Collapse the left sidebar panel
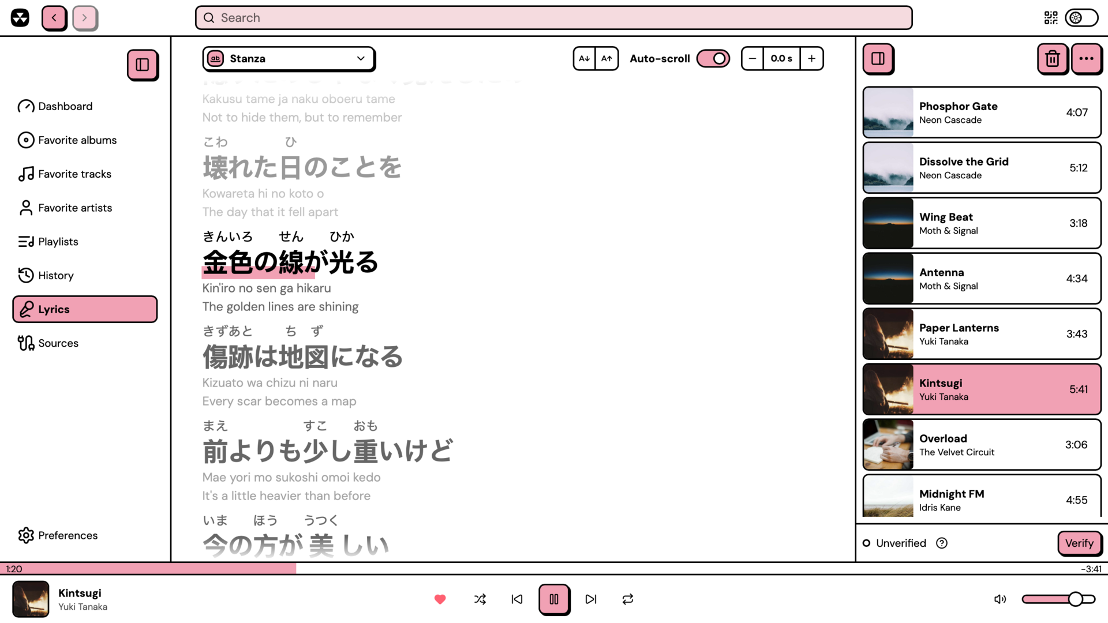Image resolution: width=1108 pixels, height=623 pixels. [x=143, y=65]
